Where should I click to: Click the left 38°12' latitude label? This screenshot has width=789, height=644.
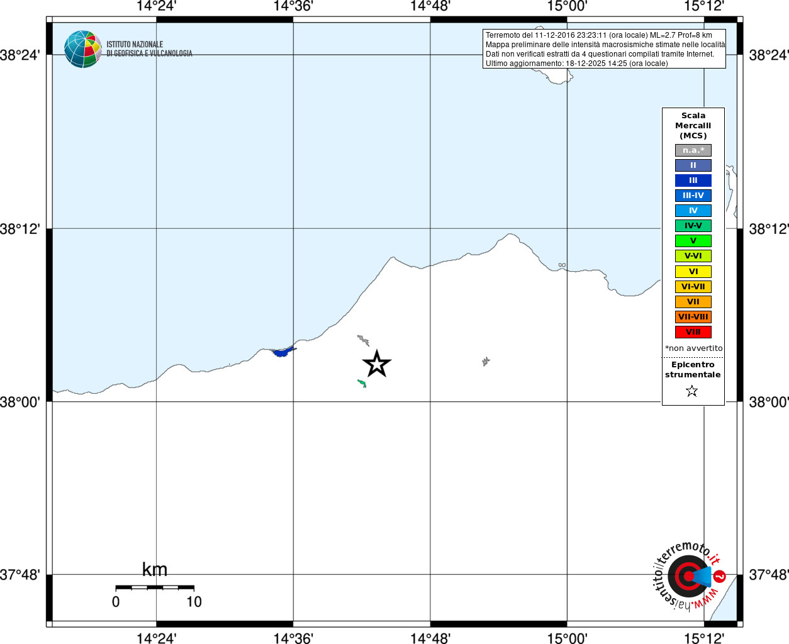[20, 229]
